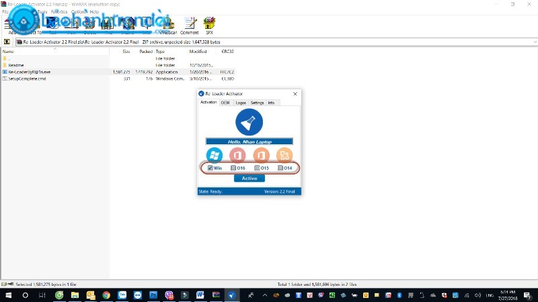The height and width of the screenshot is (302, 538).
Task: Switch to the Logos tab
Action: pyautogui.click(x=241, y=103)
